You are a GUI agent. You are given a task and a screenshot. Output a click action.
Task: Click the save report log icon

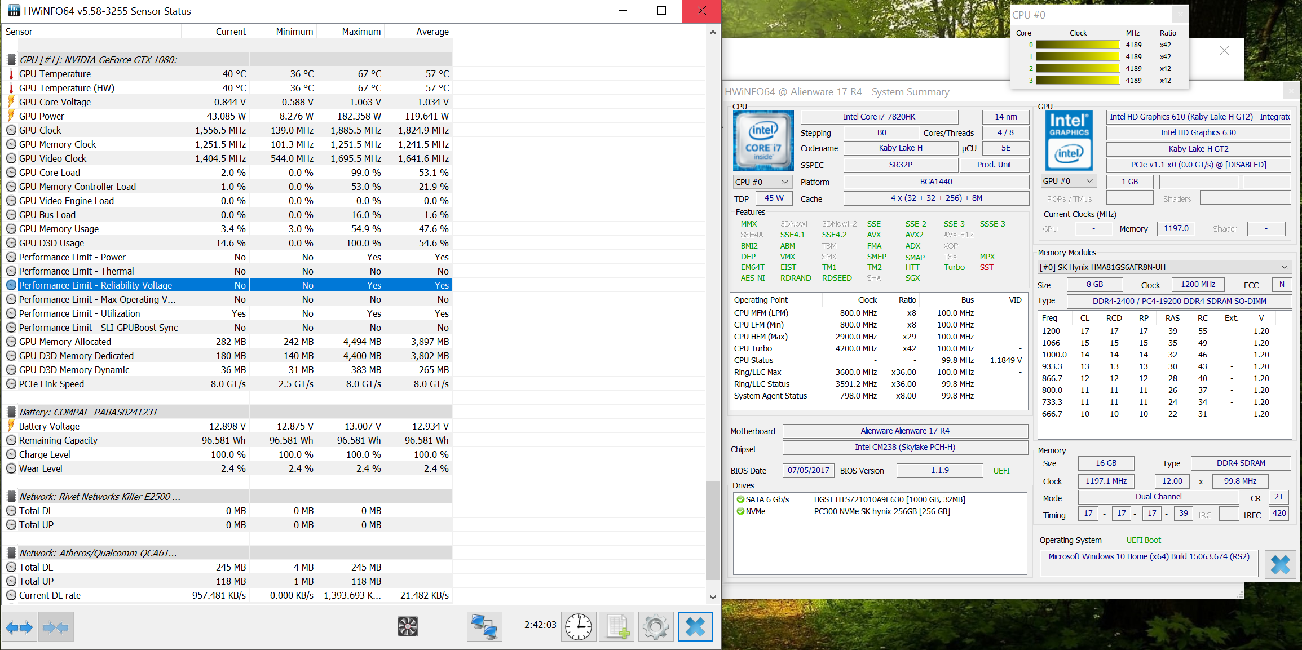point(617,627)
